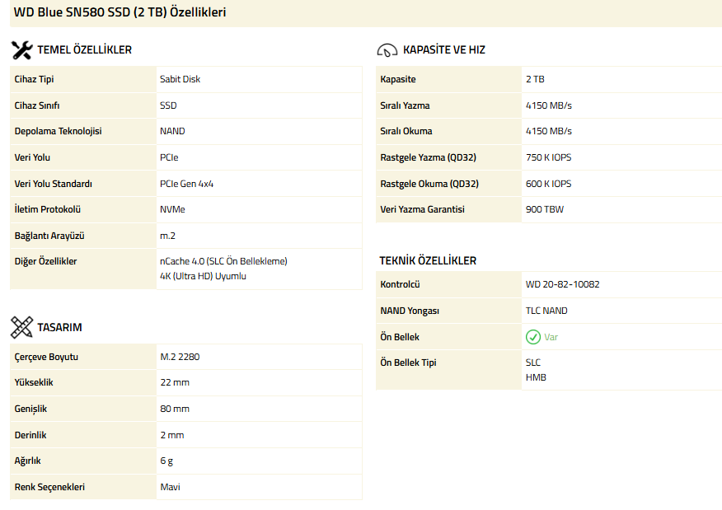Click the Sıralı Okuma label
This screenshot has width=722, height=510.
406,131
